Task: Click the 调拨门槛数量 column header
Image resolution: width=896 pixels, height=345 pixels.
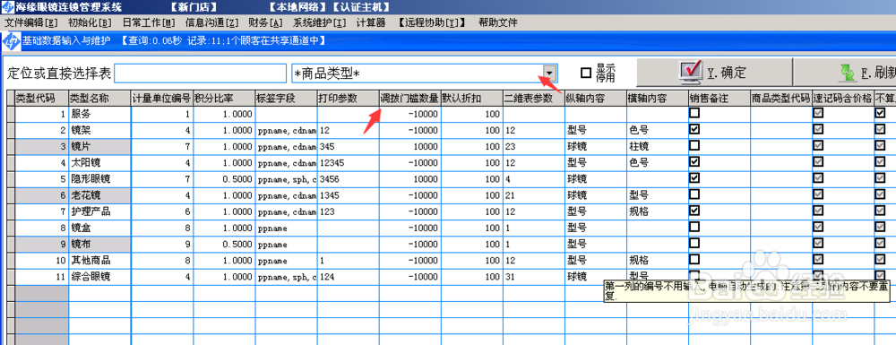Action: pos(409,98)
